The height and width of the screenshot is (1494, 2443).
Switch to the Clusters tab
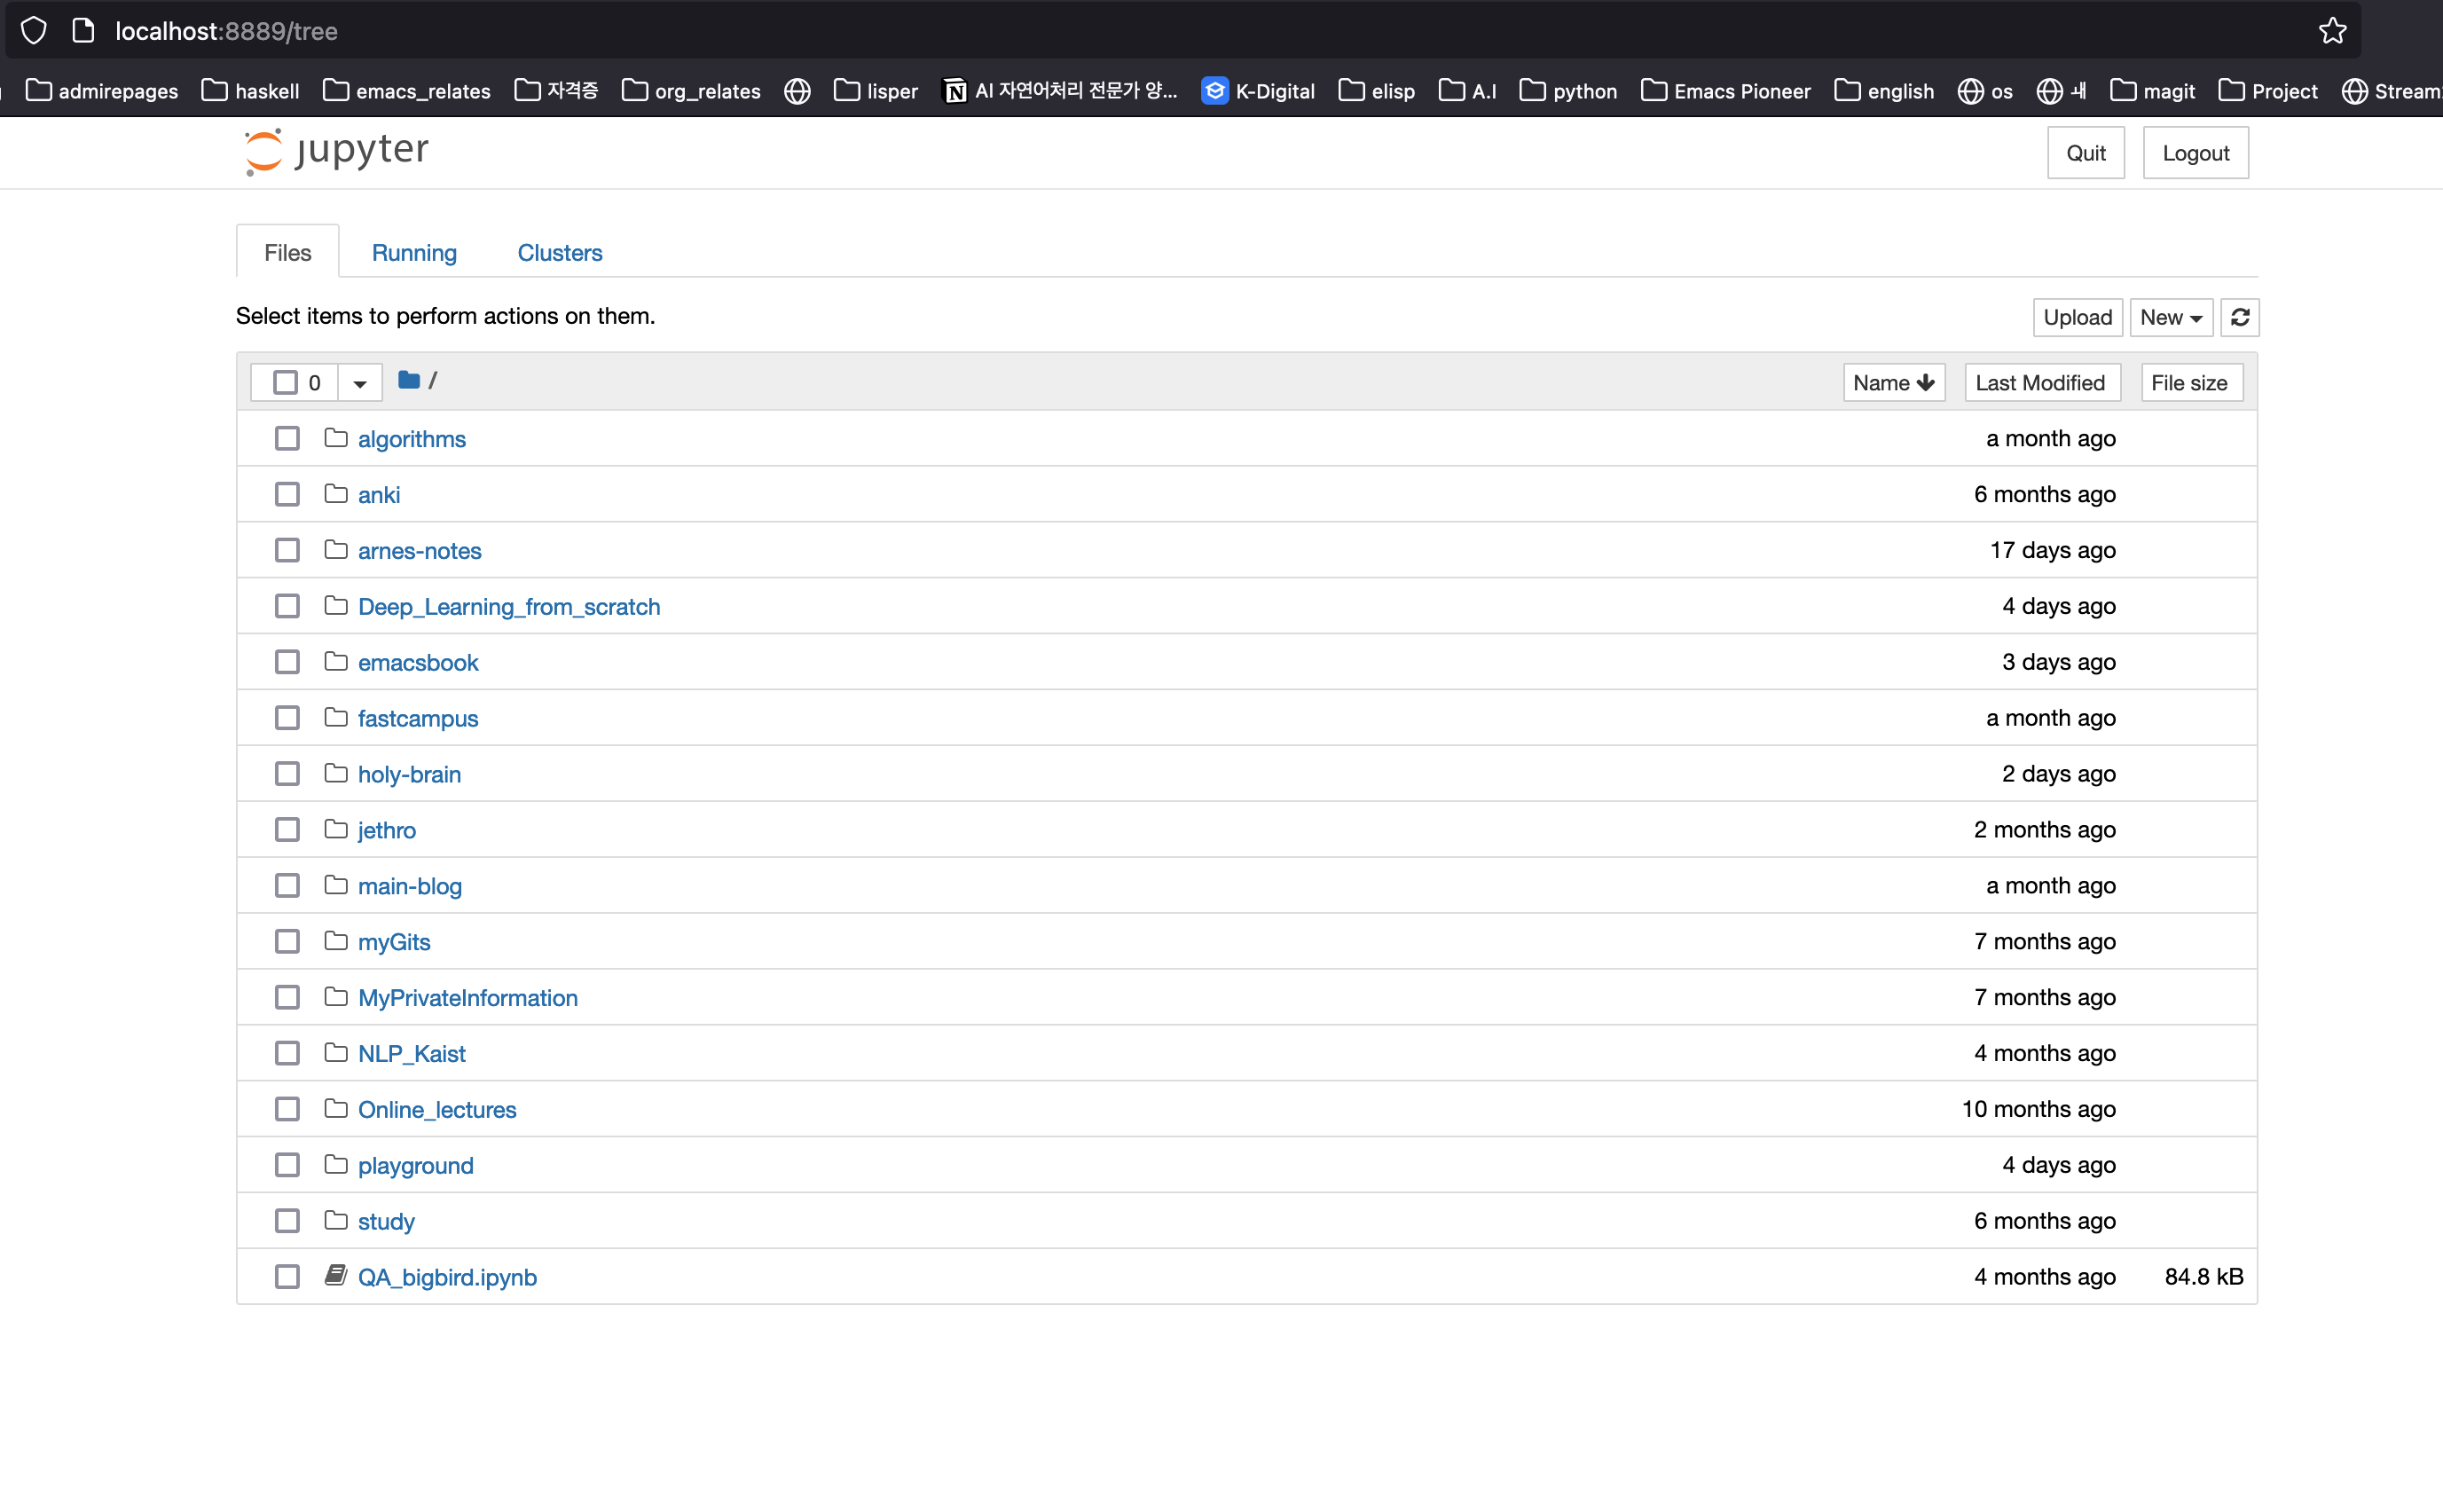tap(559, 253)
